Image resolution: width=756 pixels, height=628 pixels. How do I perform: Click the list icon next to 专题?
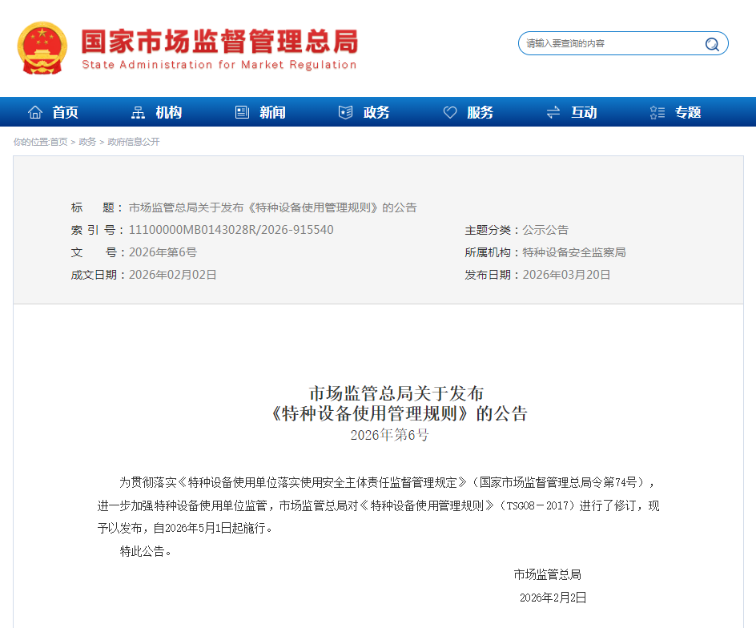pos(657,111)
